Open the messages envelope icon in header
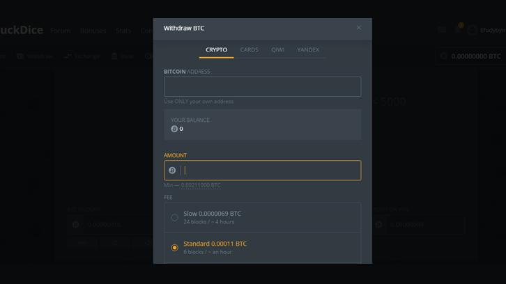The width and height of the screenshot is (506, 284). (442, 30)
